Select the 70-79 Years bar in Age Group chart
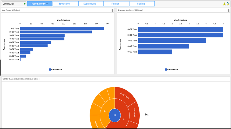The image size is (231, 129). point(27,49)
